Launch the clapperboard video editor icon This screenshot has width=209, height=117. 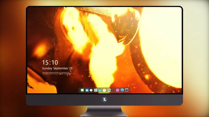[x=100, y=90]
